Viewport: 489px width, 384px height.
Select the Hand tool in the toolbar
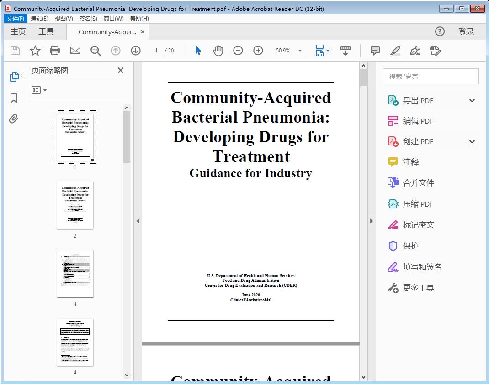(x=218, y=51)
